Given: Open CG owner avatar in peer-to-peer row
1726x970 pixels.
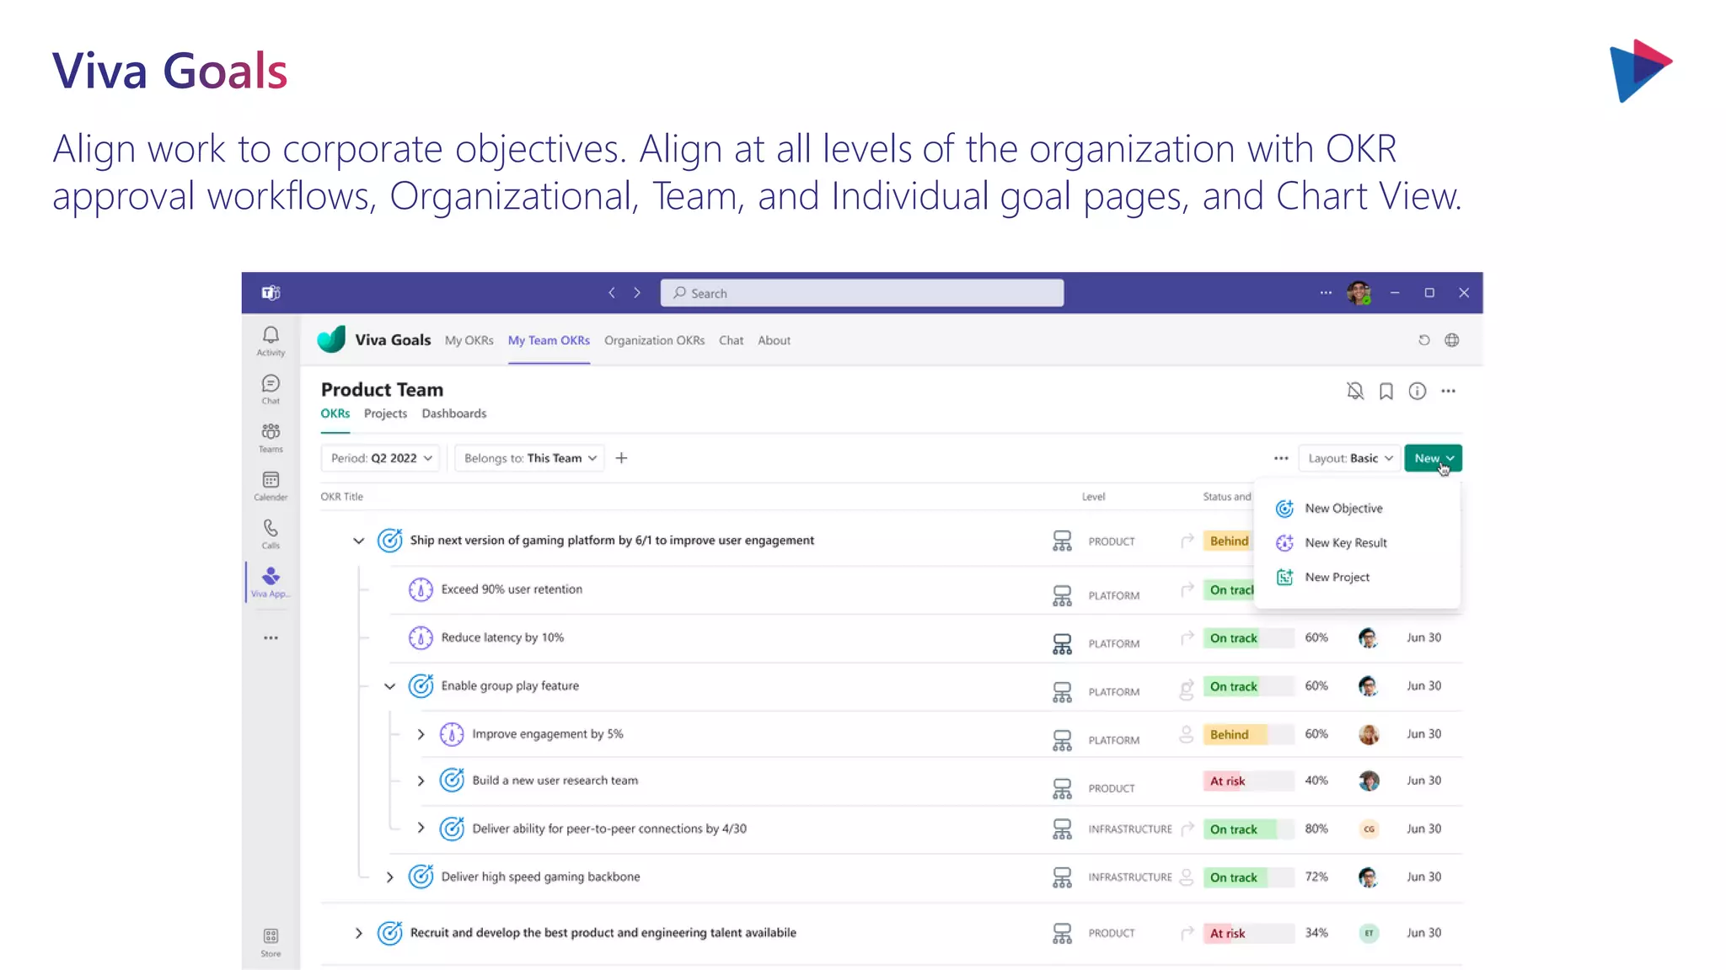Looking at the screenshot, I should point(1369,829).
